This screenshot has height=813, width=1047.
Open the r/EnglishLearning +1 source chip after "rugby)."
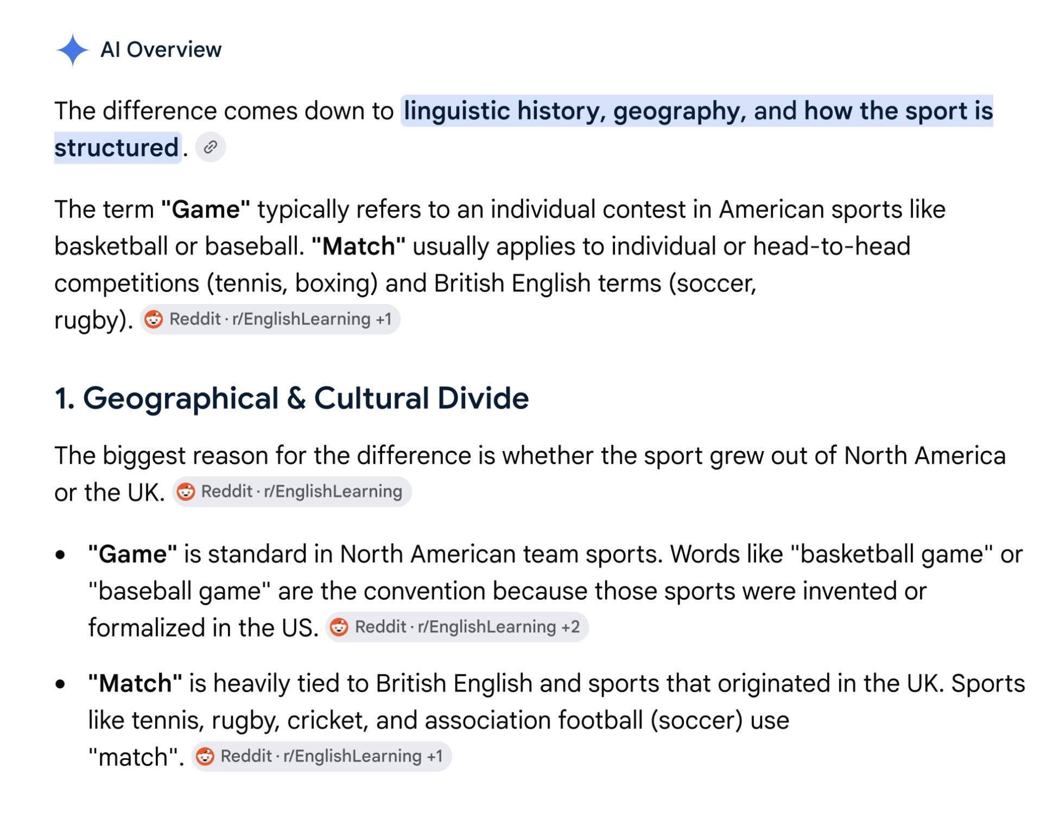pos(270,319)
